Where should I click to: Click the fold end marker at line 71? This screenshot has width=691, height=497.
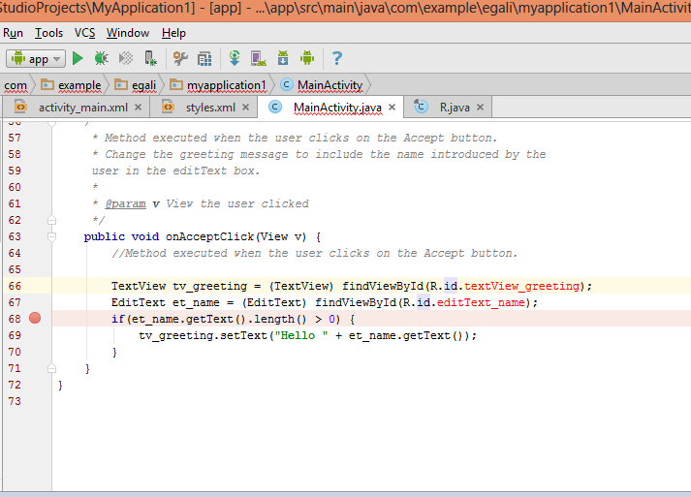click(51, 368)
